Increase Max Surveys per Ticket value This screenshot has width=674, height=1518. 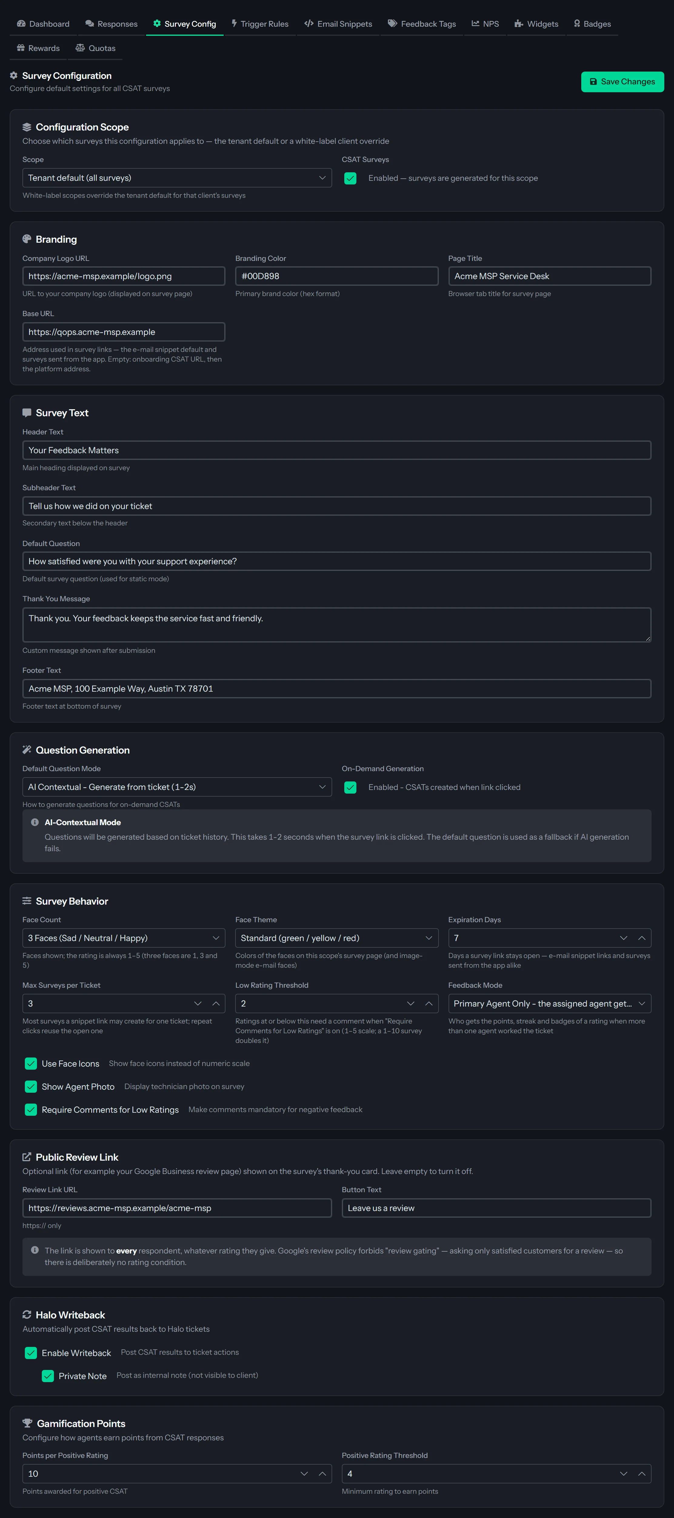coord(216,1004)
